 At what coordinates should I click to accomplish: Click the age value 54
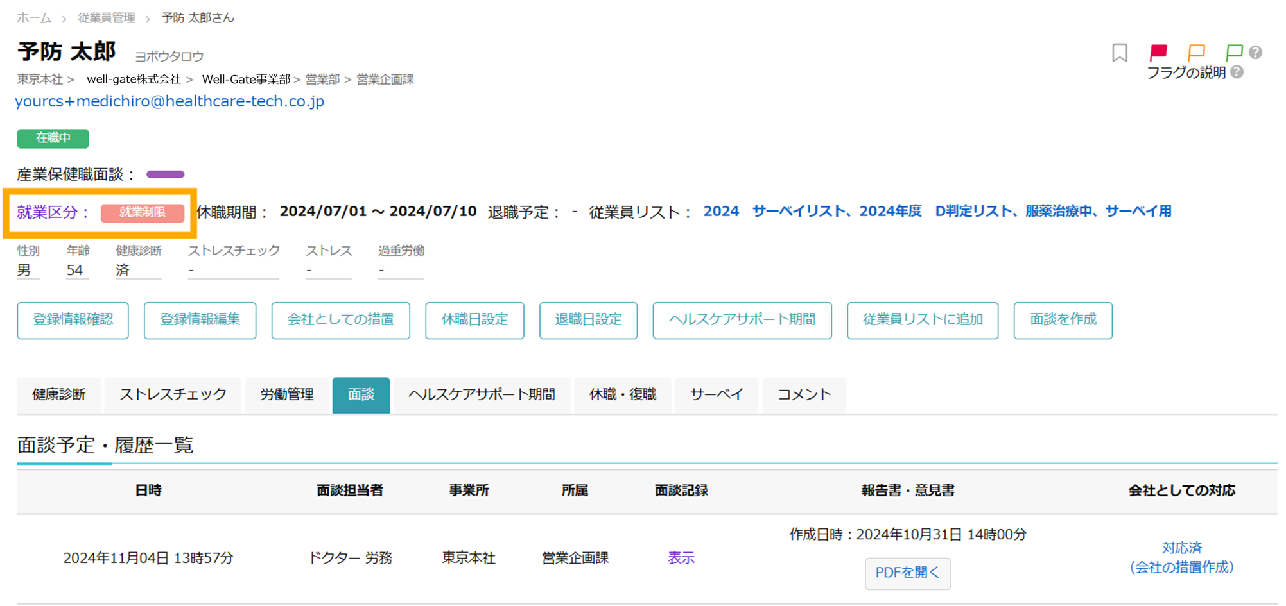pos(75,271)
